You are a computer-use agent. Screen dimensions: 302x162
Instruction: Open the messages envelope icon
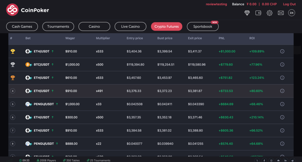[281, 13]
